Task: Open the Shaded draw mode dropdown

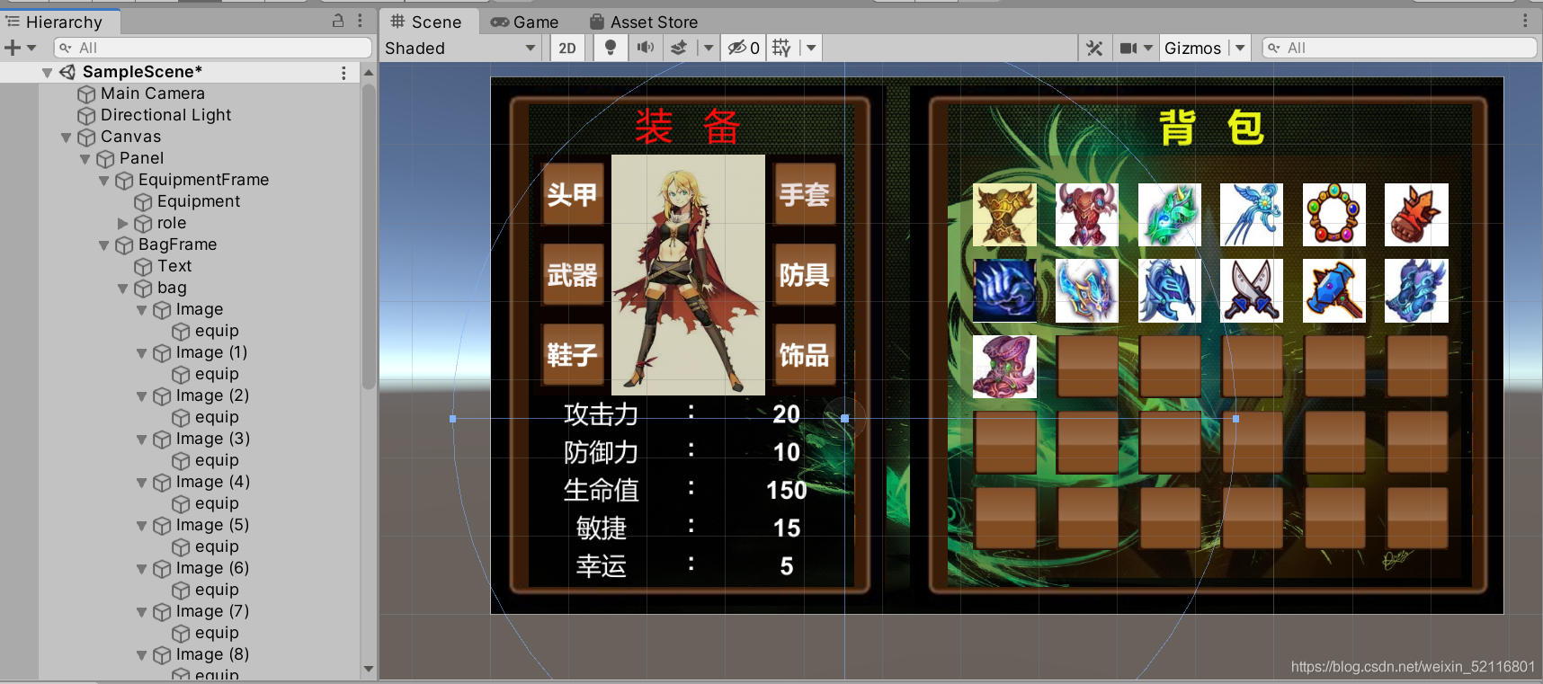Action: click(460, 48)
